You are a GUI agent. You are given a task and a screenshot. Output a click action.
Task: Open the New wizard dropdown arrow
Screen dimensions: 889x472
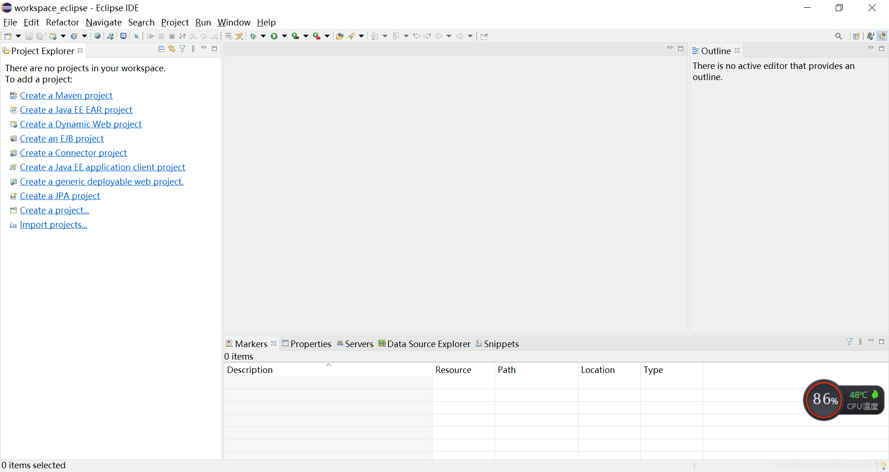[18, 36]
